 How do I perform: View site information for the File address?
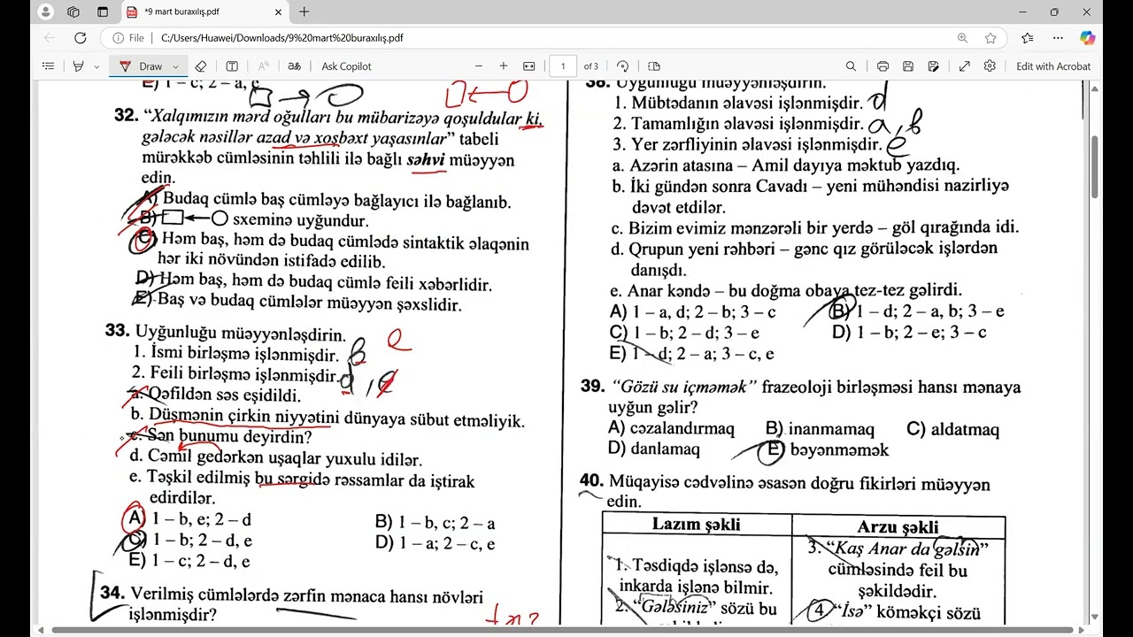(x=127, y=38)
